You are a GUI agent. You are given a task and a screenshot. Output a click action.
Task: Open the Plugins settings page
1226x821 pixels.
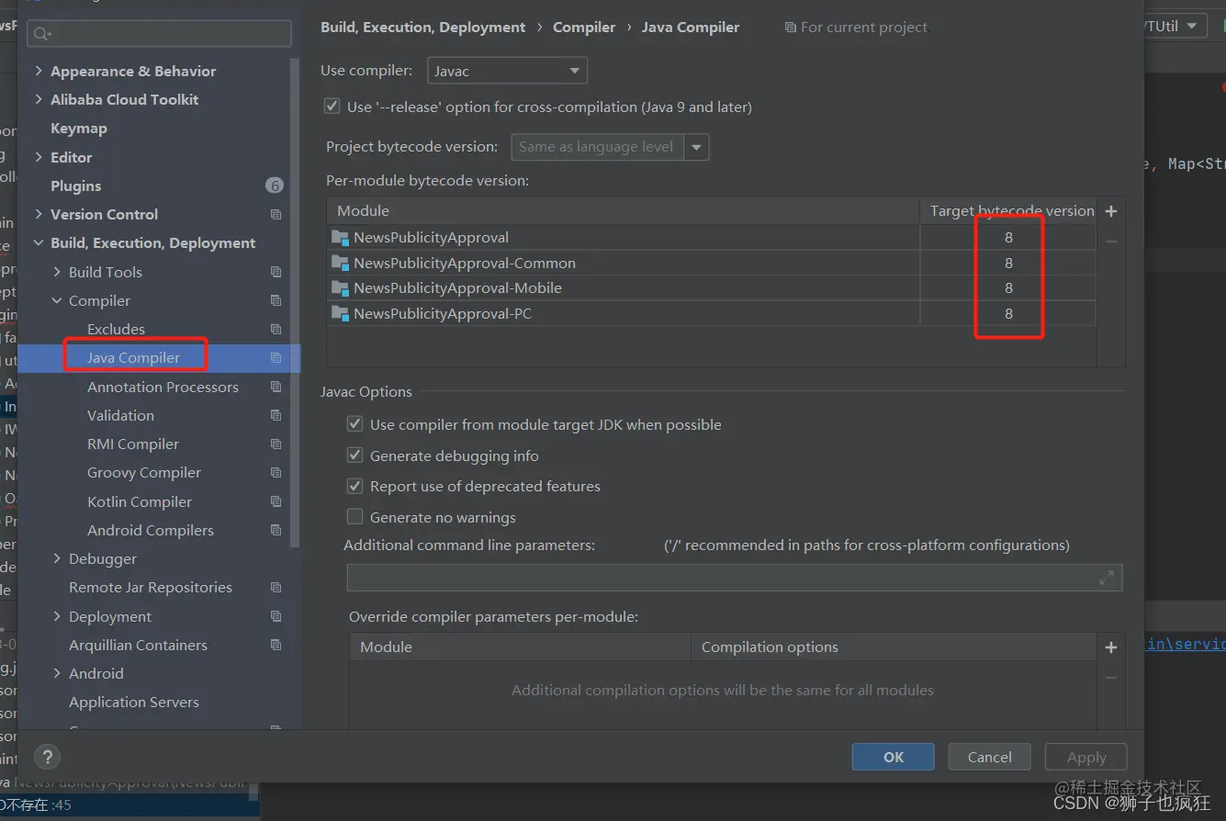coord(76,186)
